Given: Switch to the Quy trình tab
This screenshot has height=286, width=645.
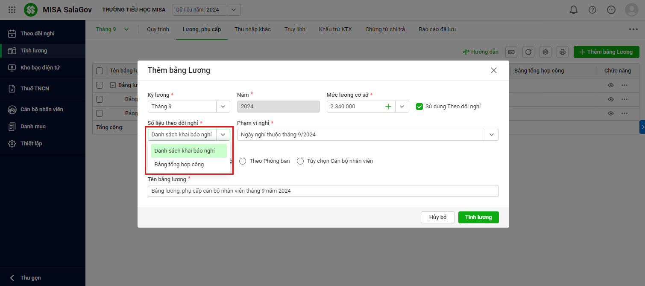Looking at the screenshot, I should pyautogui.click(x=158, y=29).
